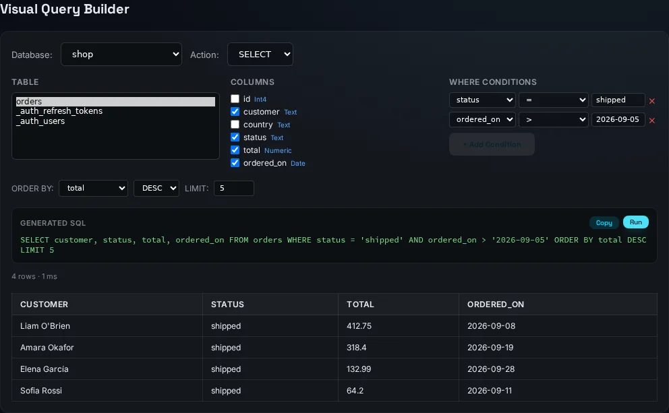Screen dimensions: 669x413
Task: Uncheck the status column checkbox
Action: coord(235,137)
